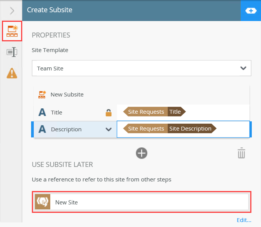Expand the Description property chevron

(109, 129)
